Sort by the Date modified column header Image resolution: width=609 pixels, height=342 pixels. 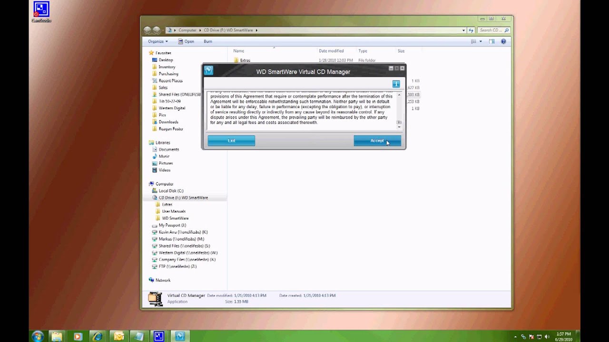tap(331, 51)
